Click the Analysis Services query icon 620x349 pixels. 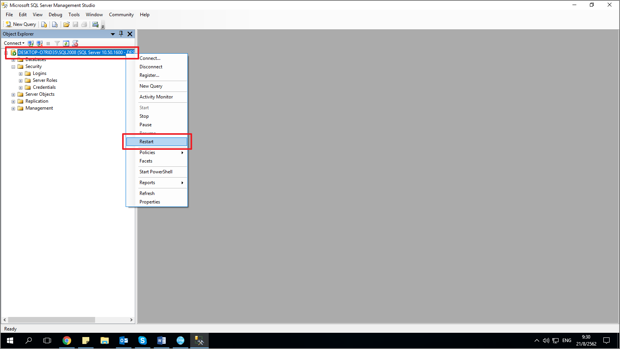click(x=55, y=24)
